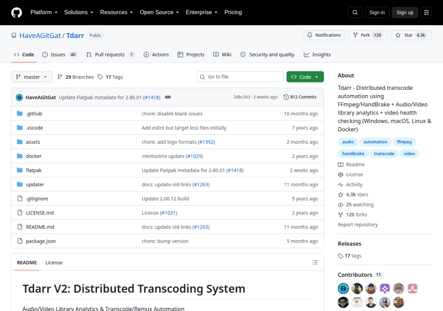443x311 pixels.
Task: Open pull request #1392 link in assets row
Action: (206, 142)
